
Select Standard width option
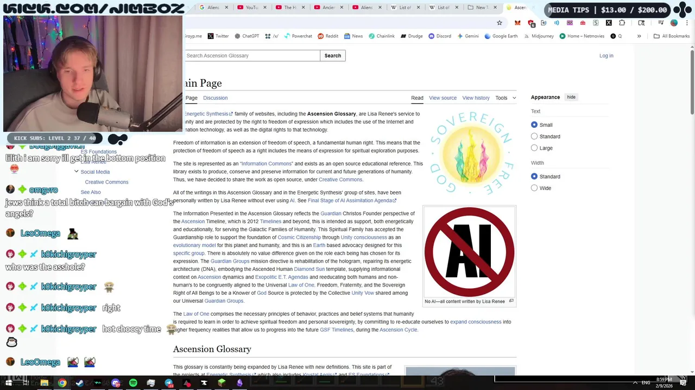[x=534, y=177]
